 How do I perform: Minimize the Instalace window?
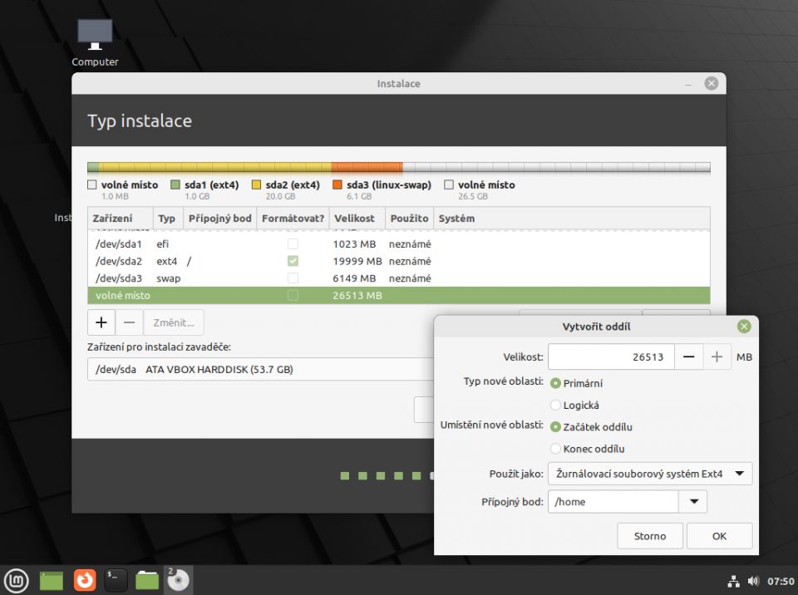pos(688,84)
